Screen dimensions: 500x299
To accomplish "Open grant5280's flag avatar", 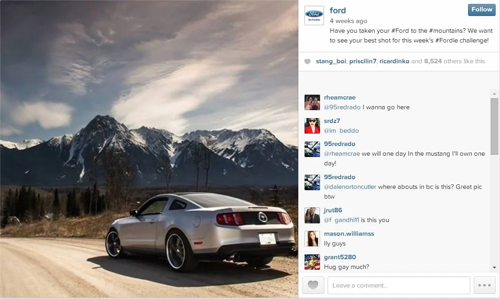I will (x=312, y=262).
